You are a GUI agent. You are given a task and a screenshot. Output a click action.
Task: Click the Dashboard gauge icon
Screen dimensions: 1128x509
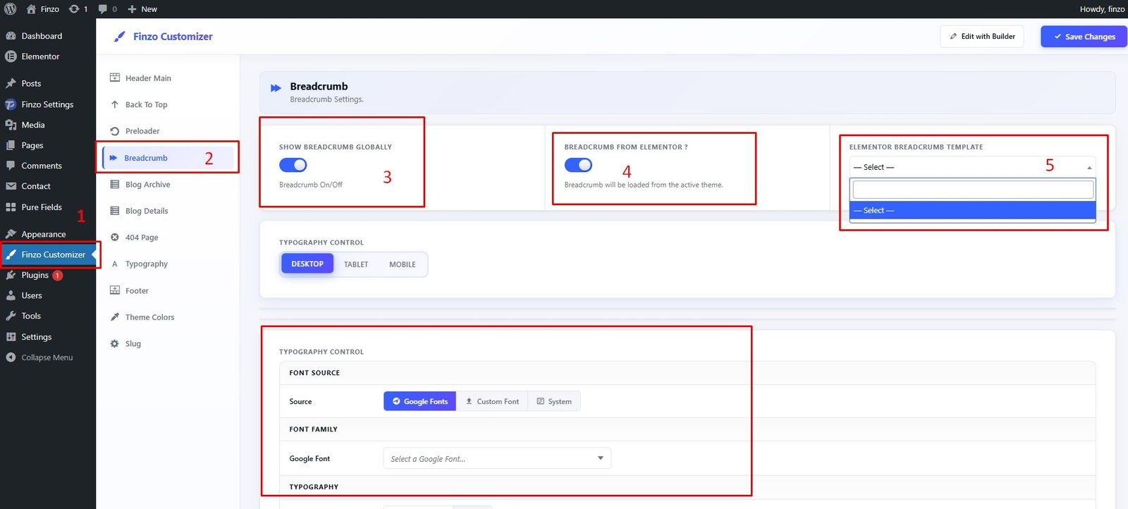pyautogui.click(x=11, y=36)
